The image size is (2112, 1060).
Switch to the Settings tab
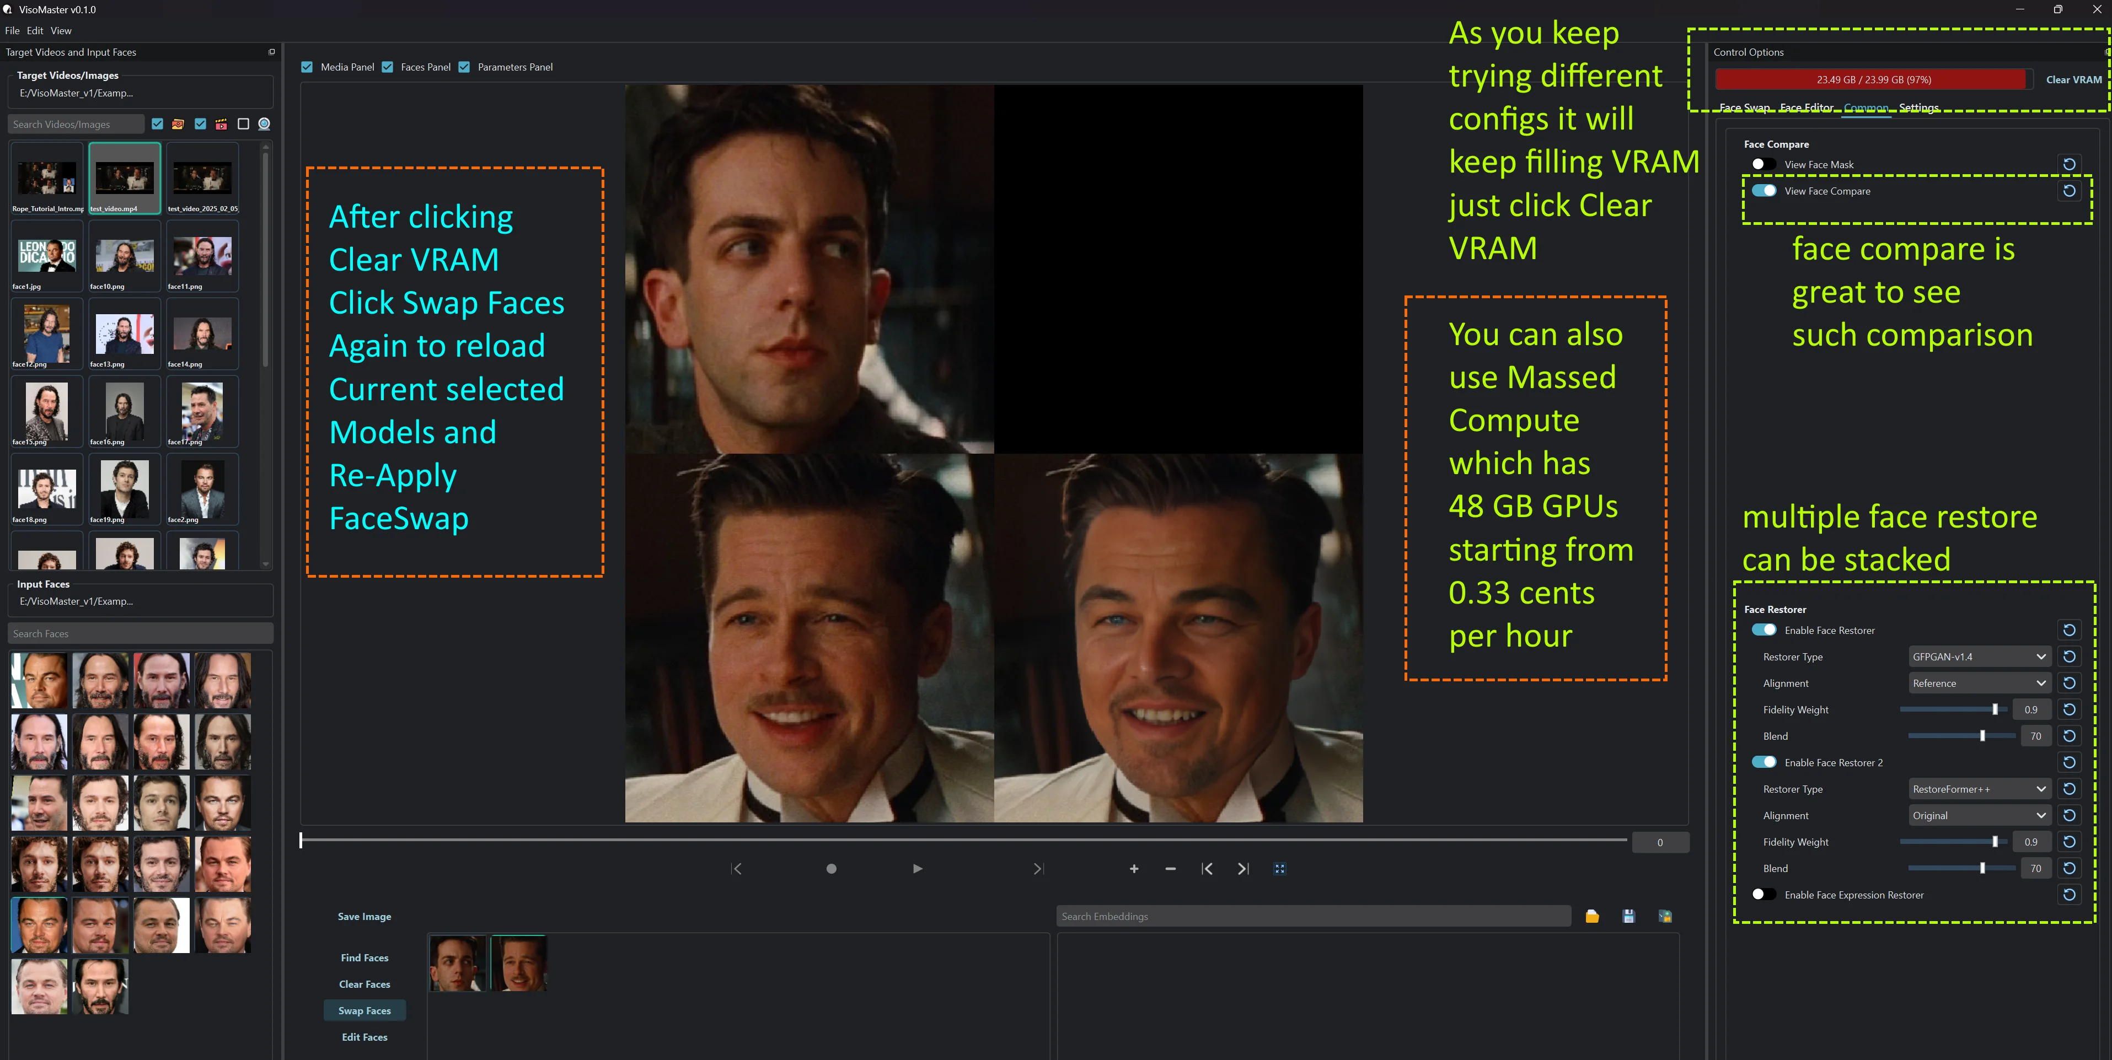pos(1918,107)
